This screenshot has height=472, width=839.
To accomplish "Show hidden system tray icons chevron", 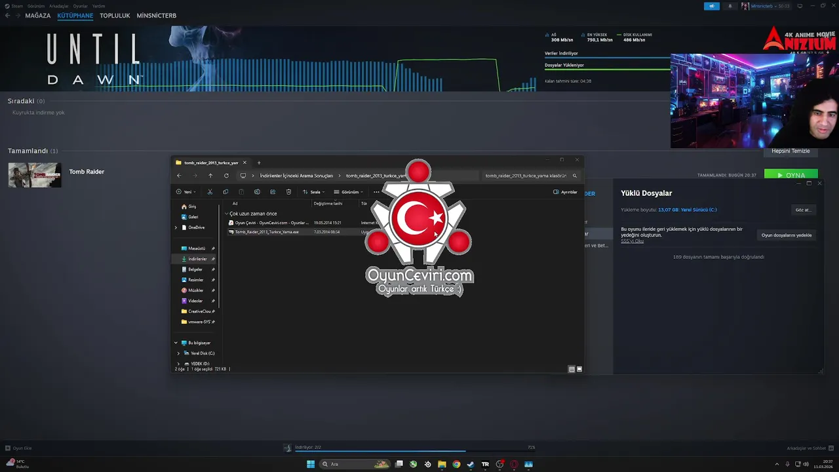I will [x=777, y=464].
